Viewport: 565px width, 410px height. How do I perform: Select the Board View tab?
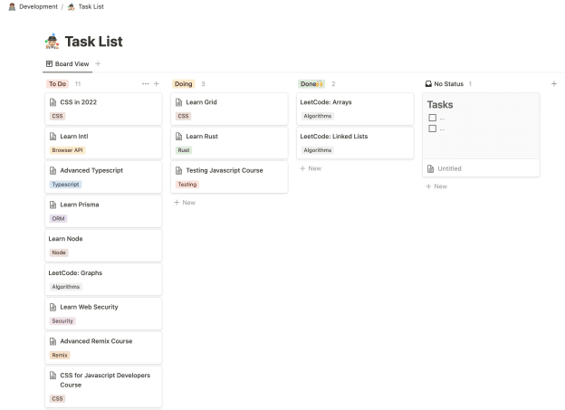[67, 63]
